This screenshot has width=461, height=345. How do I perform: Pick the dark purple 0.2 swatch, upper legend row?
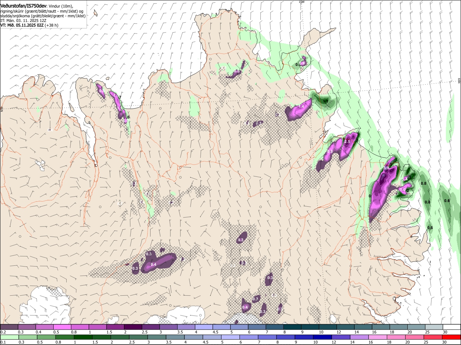coord(9,327)
